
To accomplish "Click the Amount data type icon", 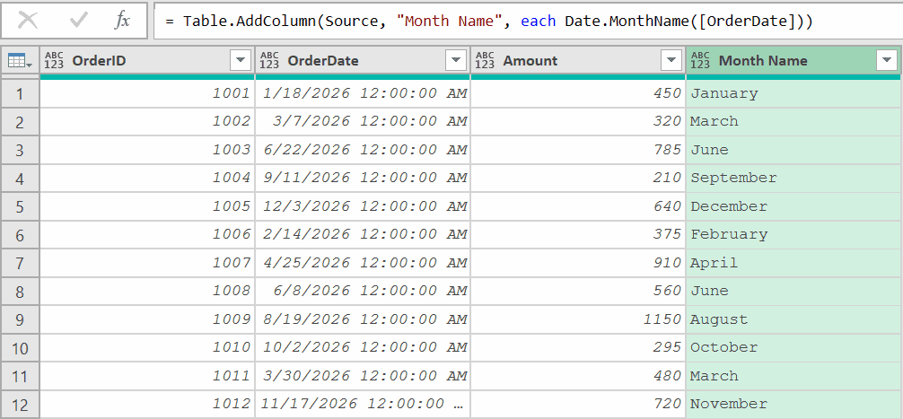I will [x=485, y=61].
